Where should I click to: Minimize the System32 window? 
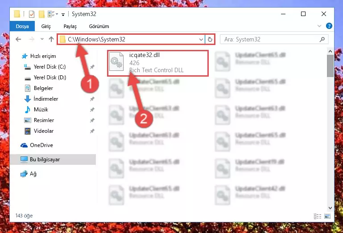283,14
